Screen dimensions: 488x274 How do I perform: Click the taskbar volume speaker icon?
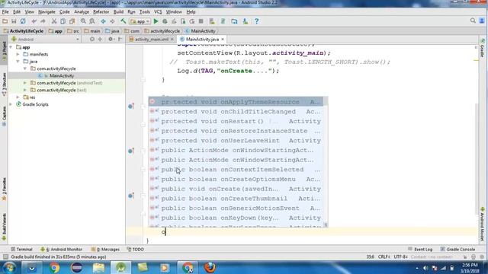pyautogui.click(x=425, y=268)
